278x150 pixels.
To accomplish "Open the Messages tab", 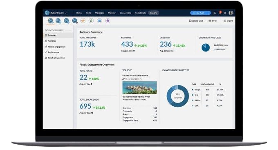I will point(99,13).
